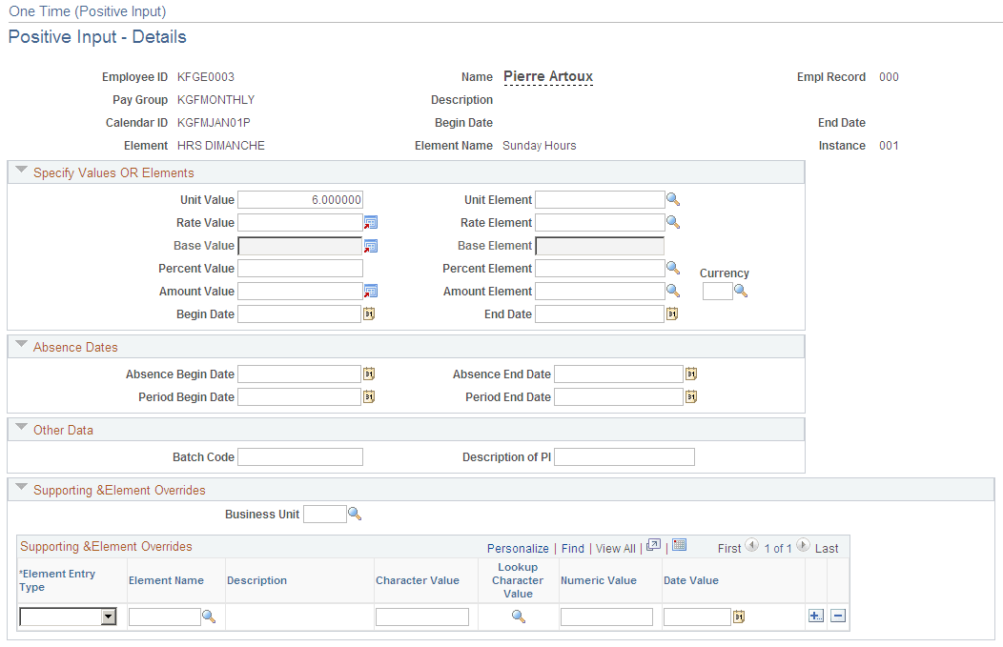Collapse the Absence Dates section
This screenshot has height=647, width=1003.
click(x=21, y=347)
